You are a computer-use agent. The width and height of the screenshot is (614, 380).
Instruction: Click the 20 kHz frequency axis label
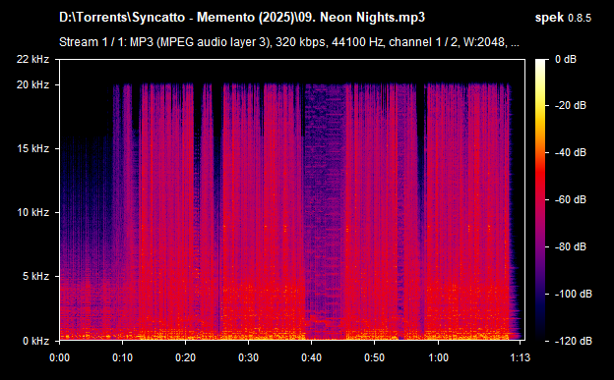click(32, 84)
